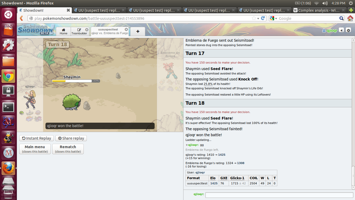355x200 pixels.
Task: Run search with magnifying glass icon
Action: click(x=341, y=18)
